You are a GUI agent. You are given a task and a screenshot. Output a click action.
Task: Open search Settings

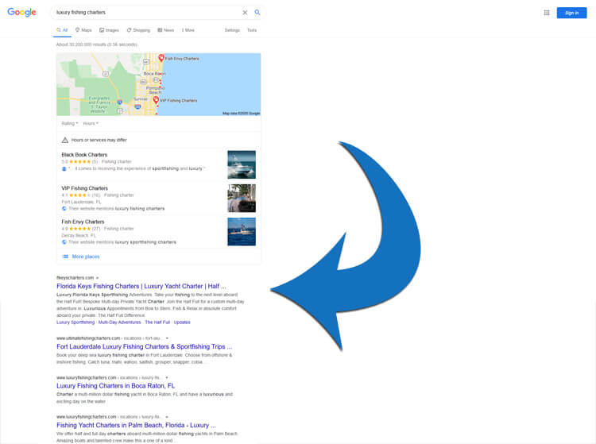coord(232,30)
